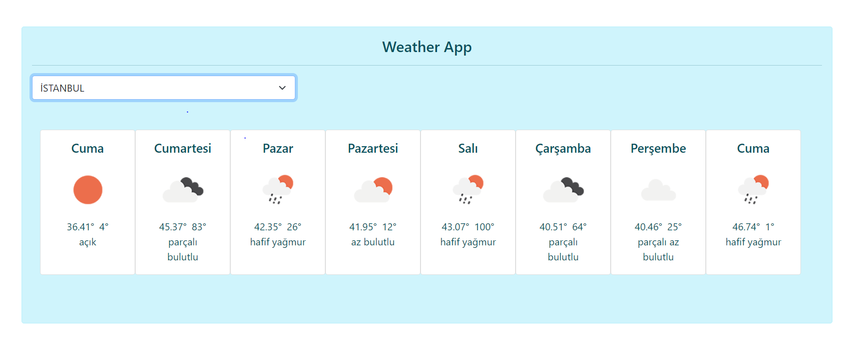Click the sun icon on first Cuma card
Image resolution: width=858 pixels, height=359 pixels.
88,190
